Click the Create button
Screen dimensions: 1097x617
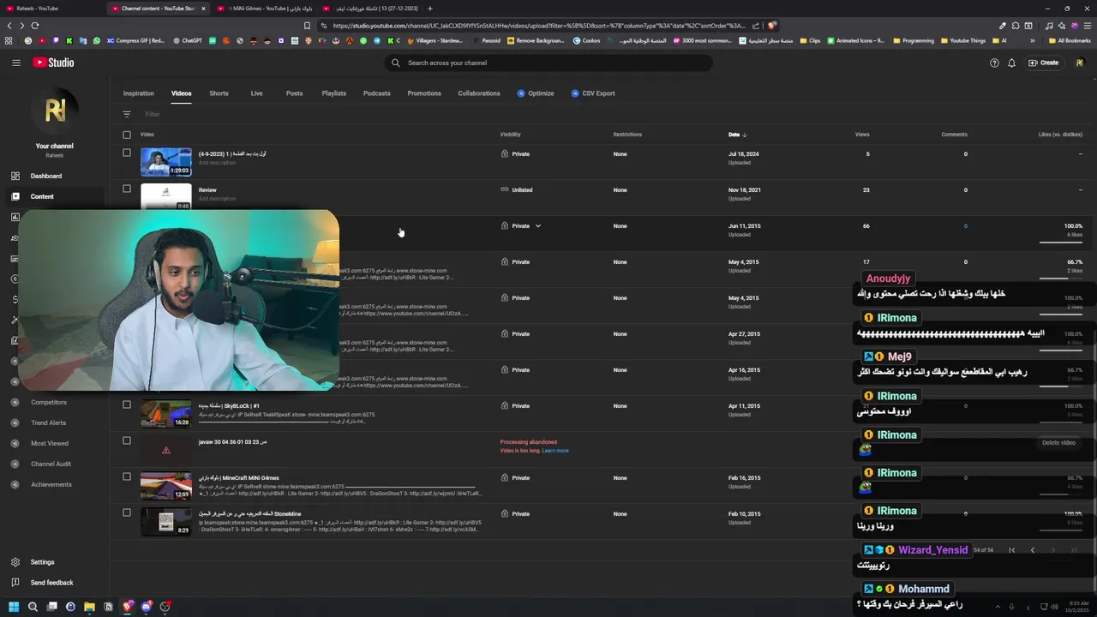coord(1043,63)
